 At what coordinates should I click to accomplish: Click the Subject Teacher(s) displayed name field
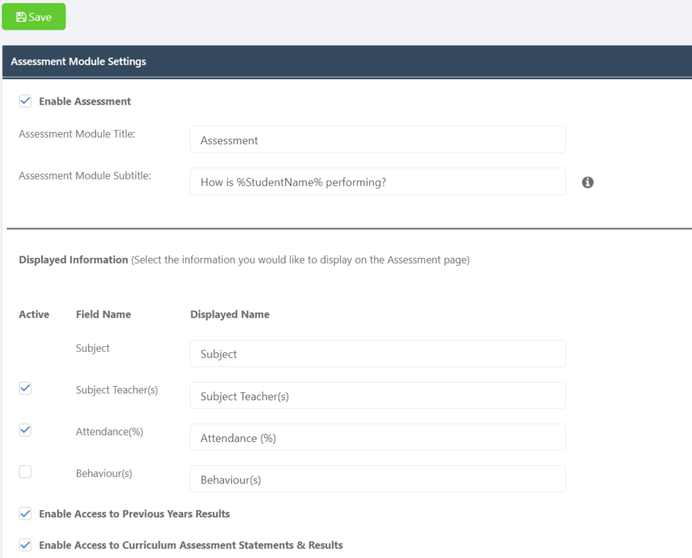(378, 395)
